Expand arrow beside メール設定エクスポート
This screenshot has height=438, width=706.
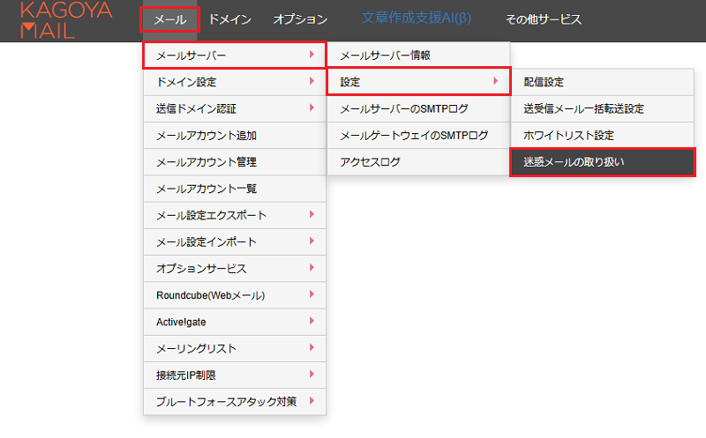(x=312, y=214)
